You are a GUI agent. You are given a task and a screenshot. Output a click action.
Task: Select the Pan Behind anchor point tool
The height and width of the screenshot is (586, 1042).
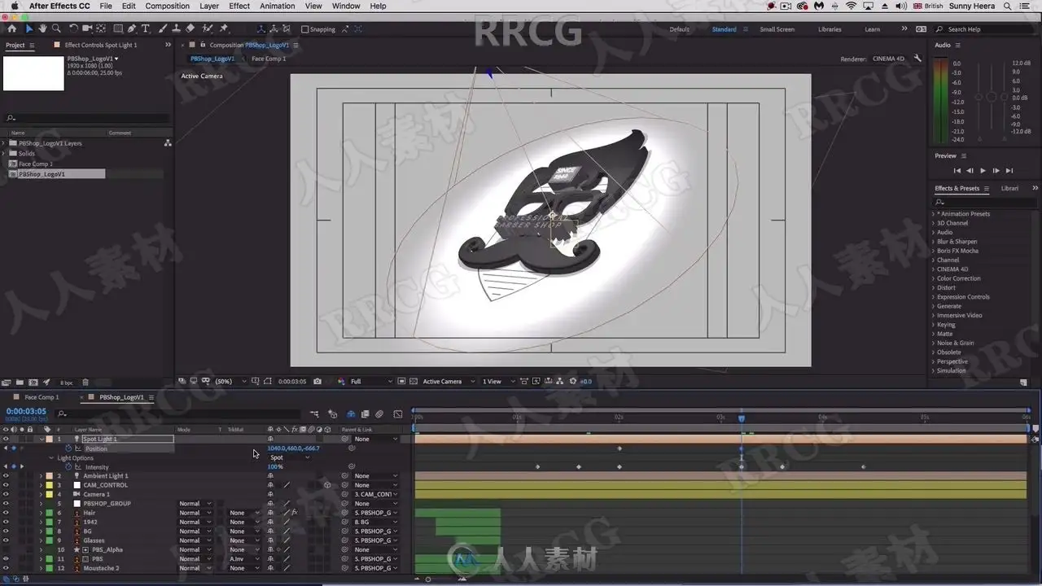(x=101, y=29)
